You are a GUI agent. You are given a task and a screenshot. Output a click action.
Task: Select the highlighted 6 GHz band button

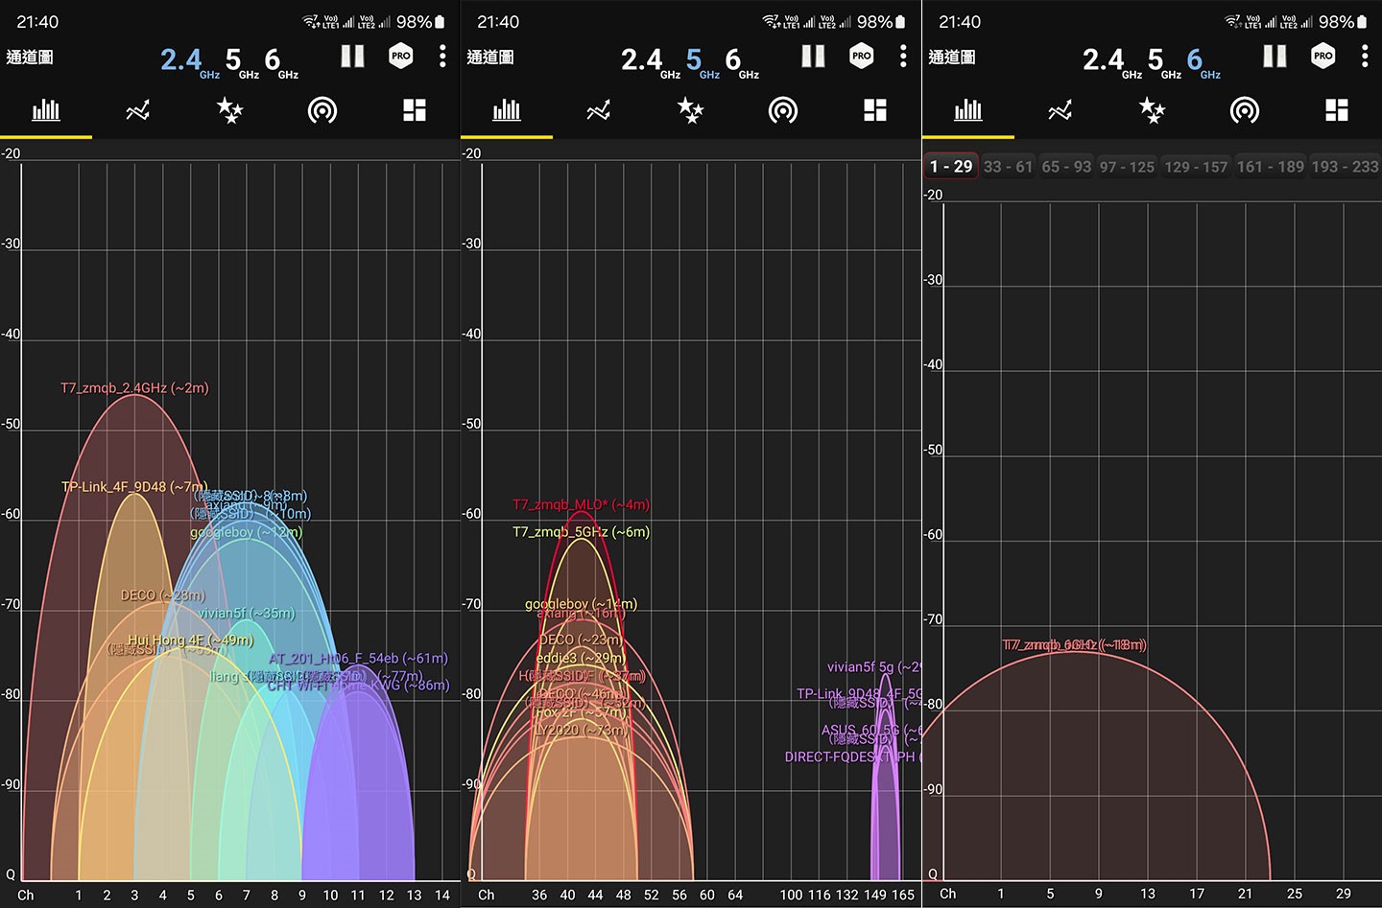[x=1203, y=61]
